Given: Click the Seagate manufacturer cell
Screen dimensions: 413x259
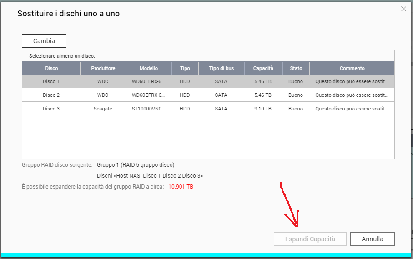Looking at the screenshot, I should (x=103, y=109).
